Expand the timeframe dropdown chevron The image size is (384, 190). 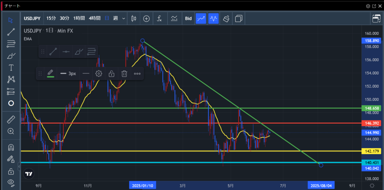124,18
